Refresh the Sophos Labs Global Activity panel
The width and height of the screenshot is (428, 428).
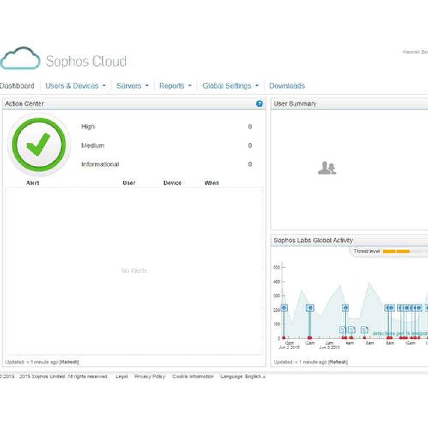(338, 362)
